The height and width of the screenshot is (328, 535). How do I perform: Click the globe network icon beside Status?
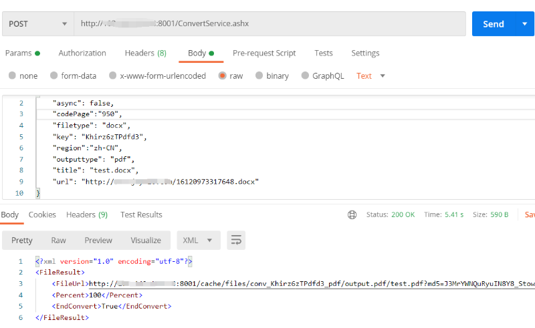[352, 215]
